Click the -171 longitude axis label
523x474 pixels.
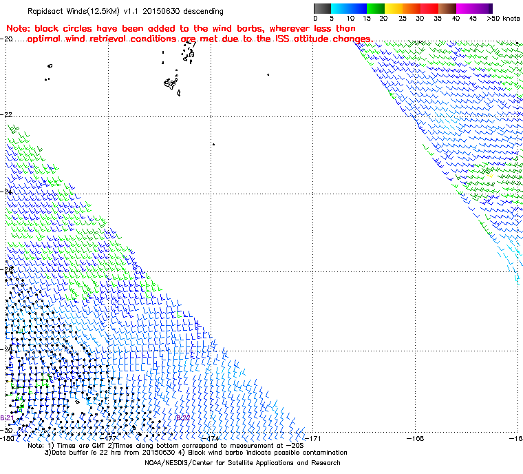pyautogui.click(x=313, y=438)
